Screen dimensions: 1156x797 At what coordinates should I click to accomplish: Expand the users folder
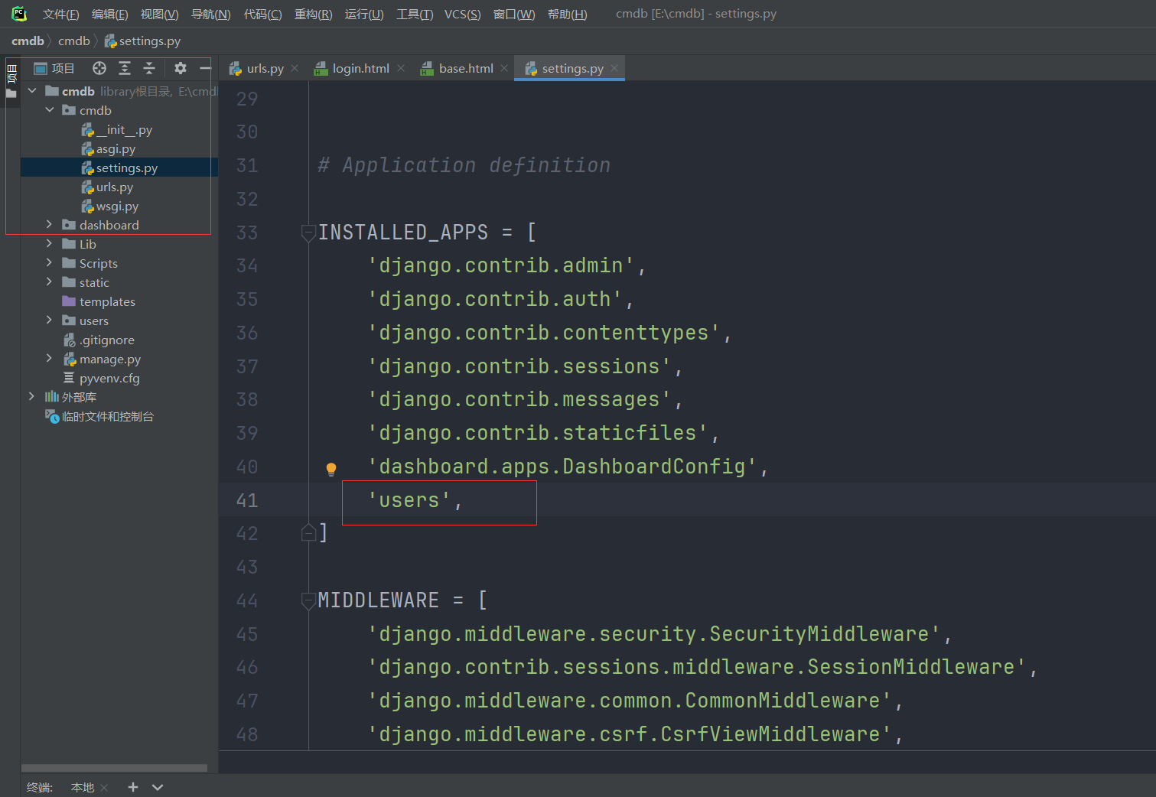tap(50, 320)
